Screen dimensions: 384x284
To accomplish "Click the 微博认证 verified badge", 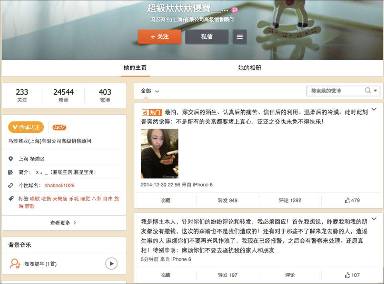I will [x=26, y=127].
